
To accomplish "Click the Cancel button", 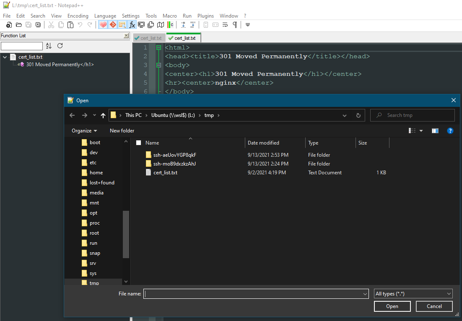I will point(434,306).
